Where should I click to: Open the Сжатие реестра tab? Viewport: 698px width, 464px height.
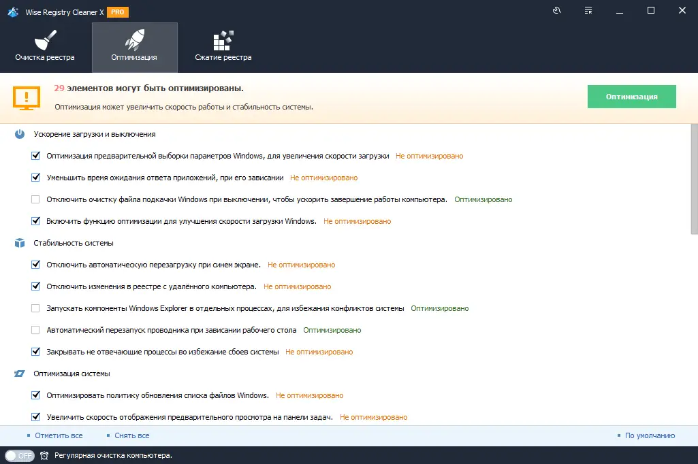[x=223, y=48]
